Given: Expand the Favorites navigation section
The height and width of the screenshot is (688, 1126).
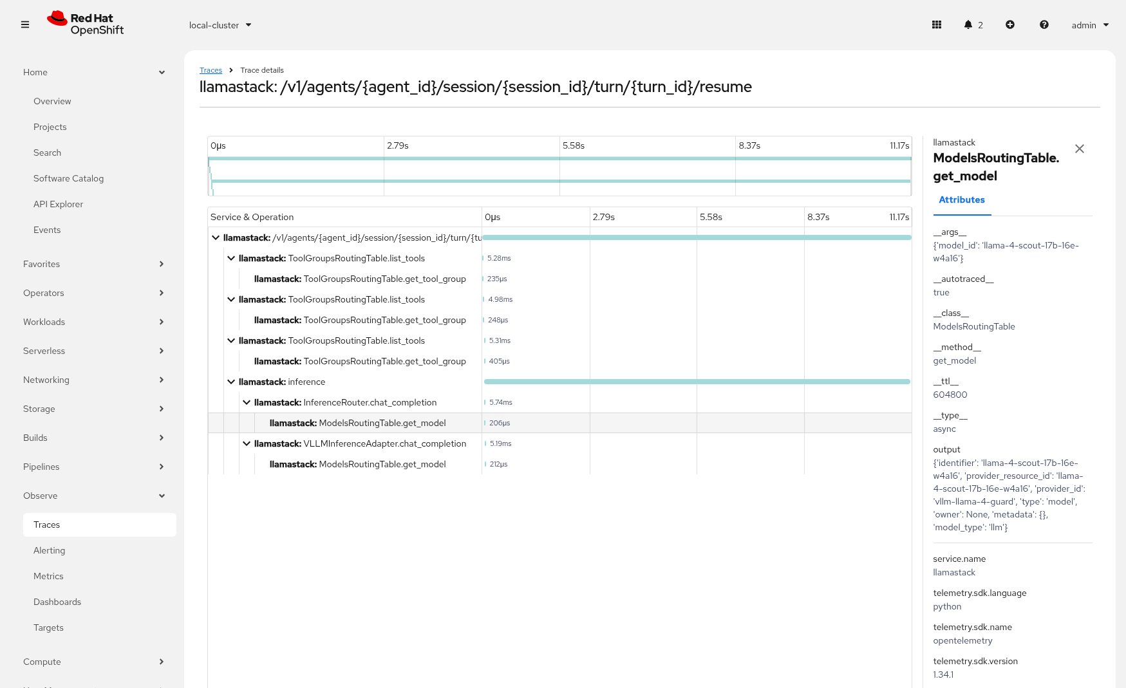Looking at the screenshot, I should (x=94, y=264).
